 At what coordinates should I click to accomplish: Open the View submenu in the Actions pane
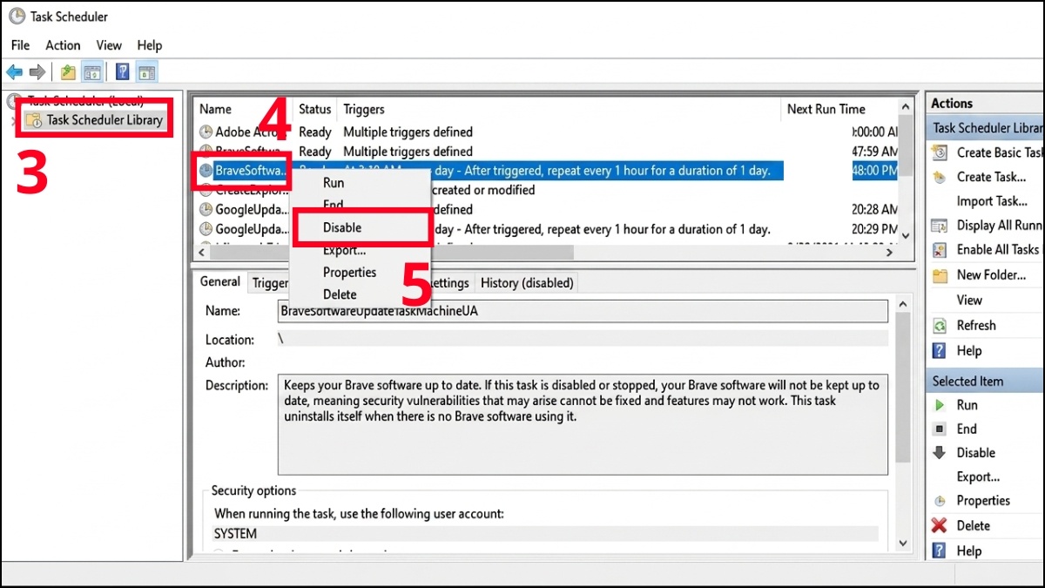tap(969, 301)
